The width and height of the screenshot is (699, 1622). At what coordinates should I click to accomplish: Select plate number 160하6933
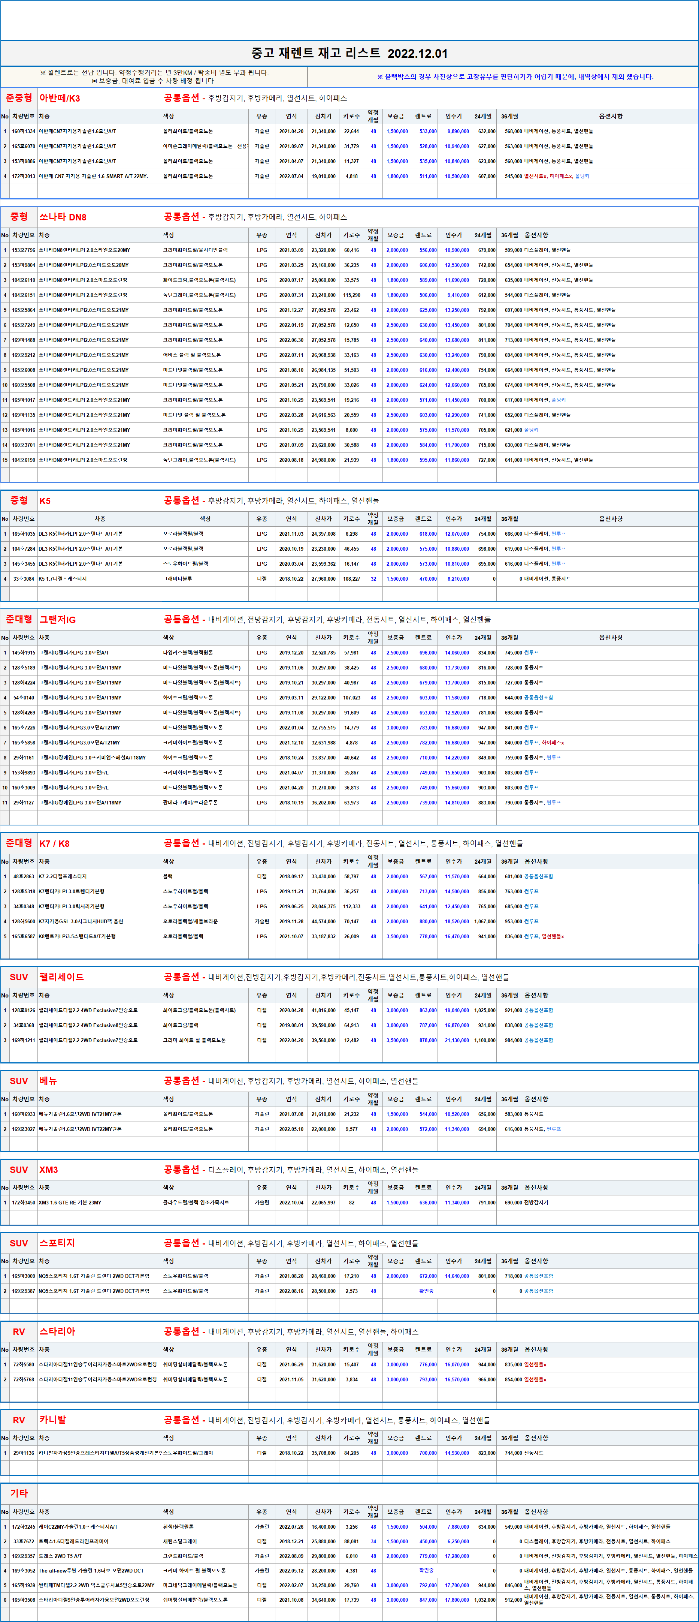click(23, 1114)
